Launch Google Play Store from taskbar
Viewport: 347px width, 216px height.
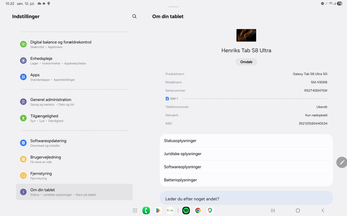pyautogui.click(x=158, y=211)
